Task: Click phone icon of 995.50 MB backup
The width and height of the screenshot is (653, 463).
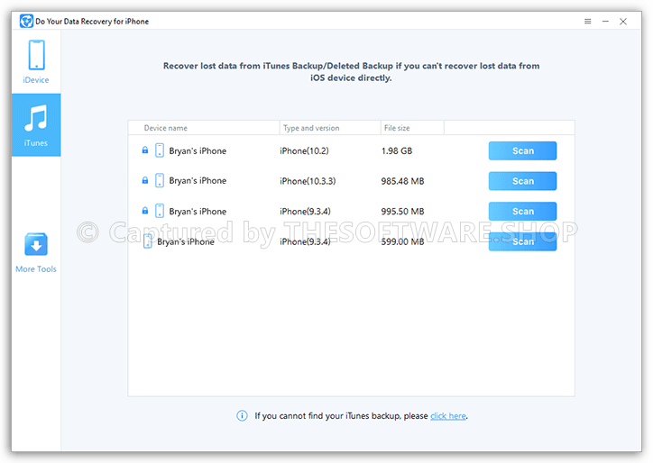Action: pyautogui.click(x=160, y=211)
